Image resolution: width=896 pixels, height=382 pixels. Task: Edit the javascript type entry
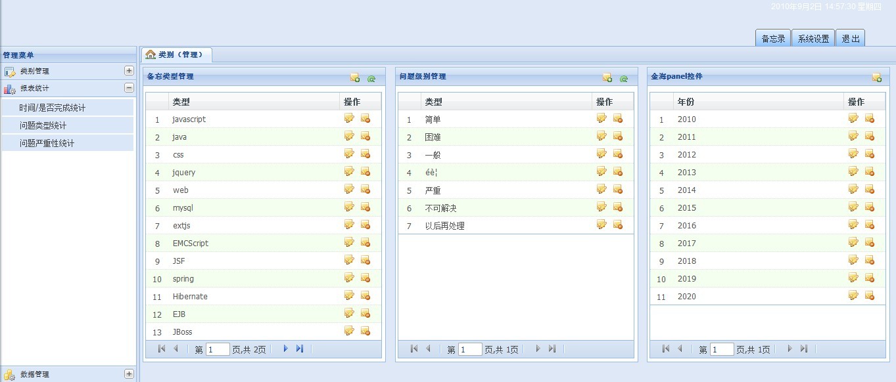pyautogui.click(x=349, y=118)
